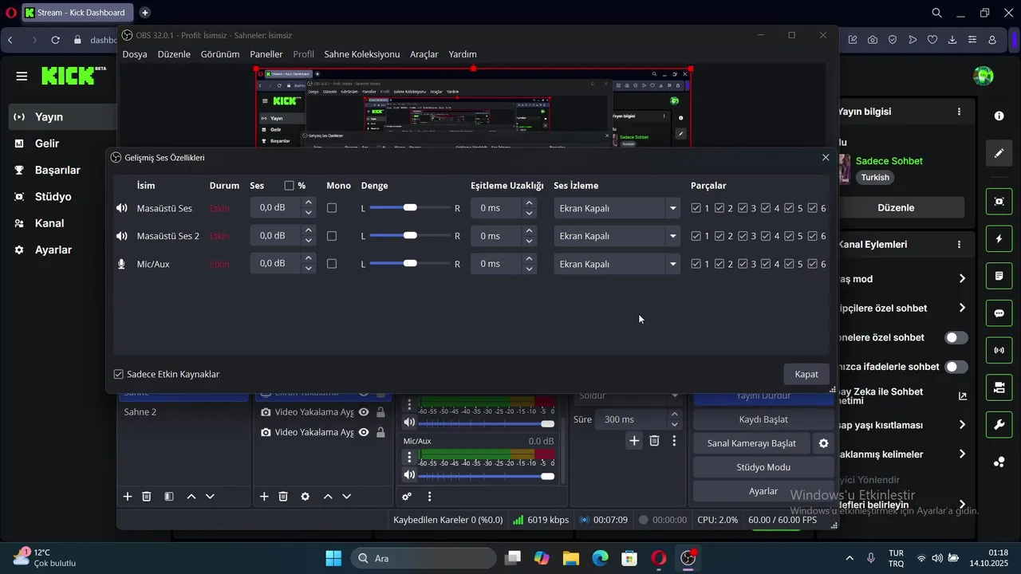Click the Kaydı Başlat button
The image size is (1021, 574).
pos(763,419)
